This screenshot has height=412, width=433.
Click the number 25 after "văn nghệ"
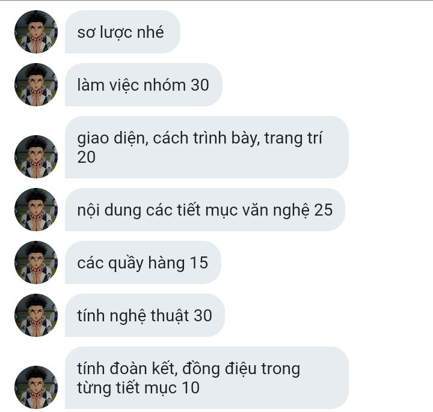point(324,210)
